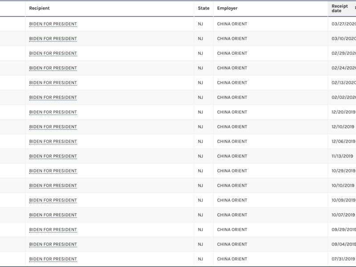The height and width of the screenshot is (267, 356).
Task: Open Biden for President link dated 09/29/2019
Action: 53,230
